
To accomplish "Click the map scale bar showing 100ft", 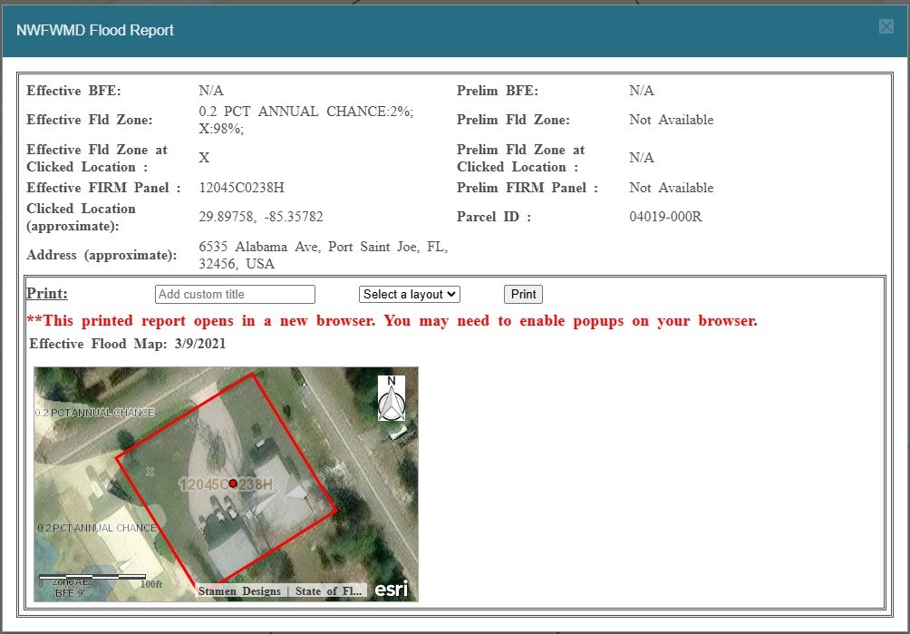I will 92,578.
